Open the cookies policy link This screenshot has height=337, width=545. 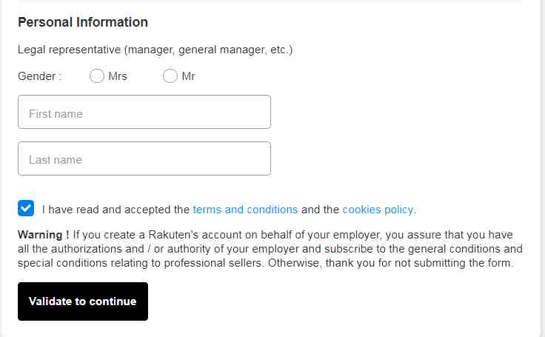[x=378, y=210]
